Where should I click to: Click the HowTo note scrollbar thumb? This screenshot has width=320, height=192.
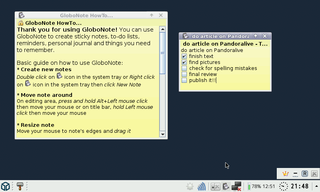pos(163,53)
